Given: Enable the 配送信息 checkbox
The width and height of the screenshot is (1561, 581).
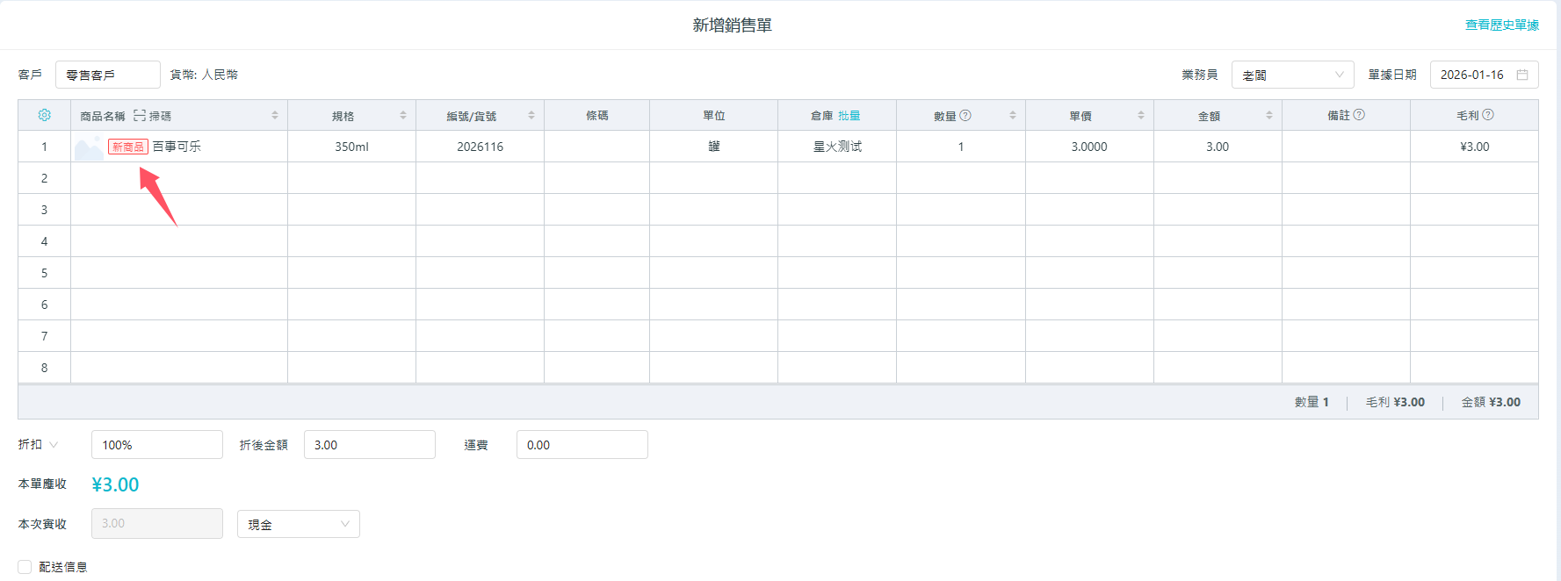Looking at the screenshot, I should [25, 567].
